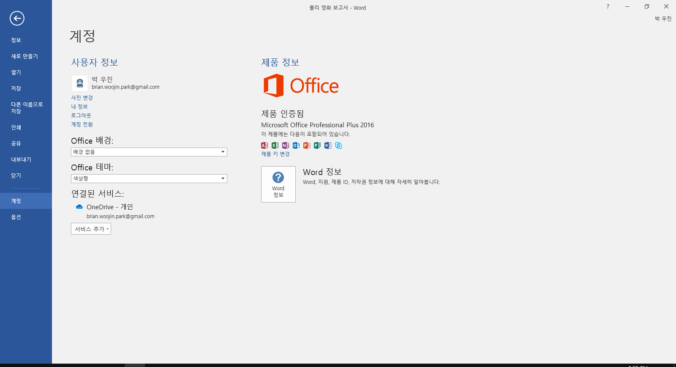Click the 사진 변경 link
This screenshot has height=367, width=676.
pyautogui.click(x=82, y=98)
